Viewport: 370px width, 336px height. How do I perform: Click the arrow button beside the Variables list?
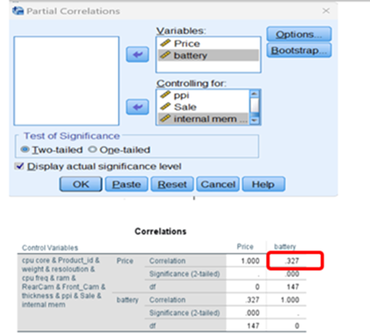[x=137, y=55]
